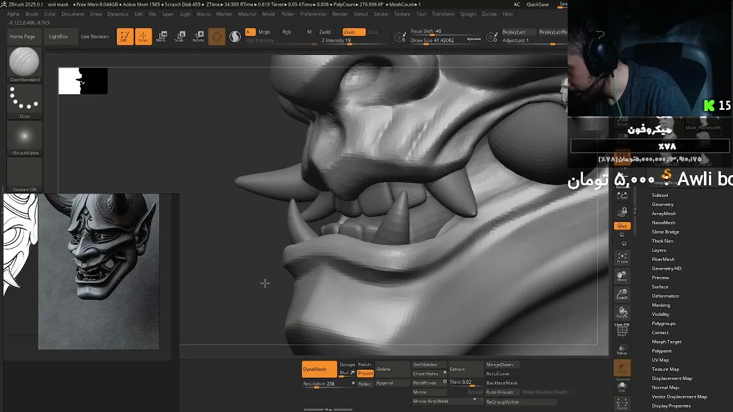Screen dimensions: 733x412
Task: Open the Stroke menu
Action: point(381,14)
